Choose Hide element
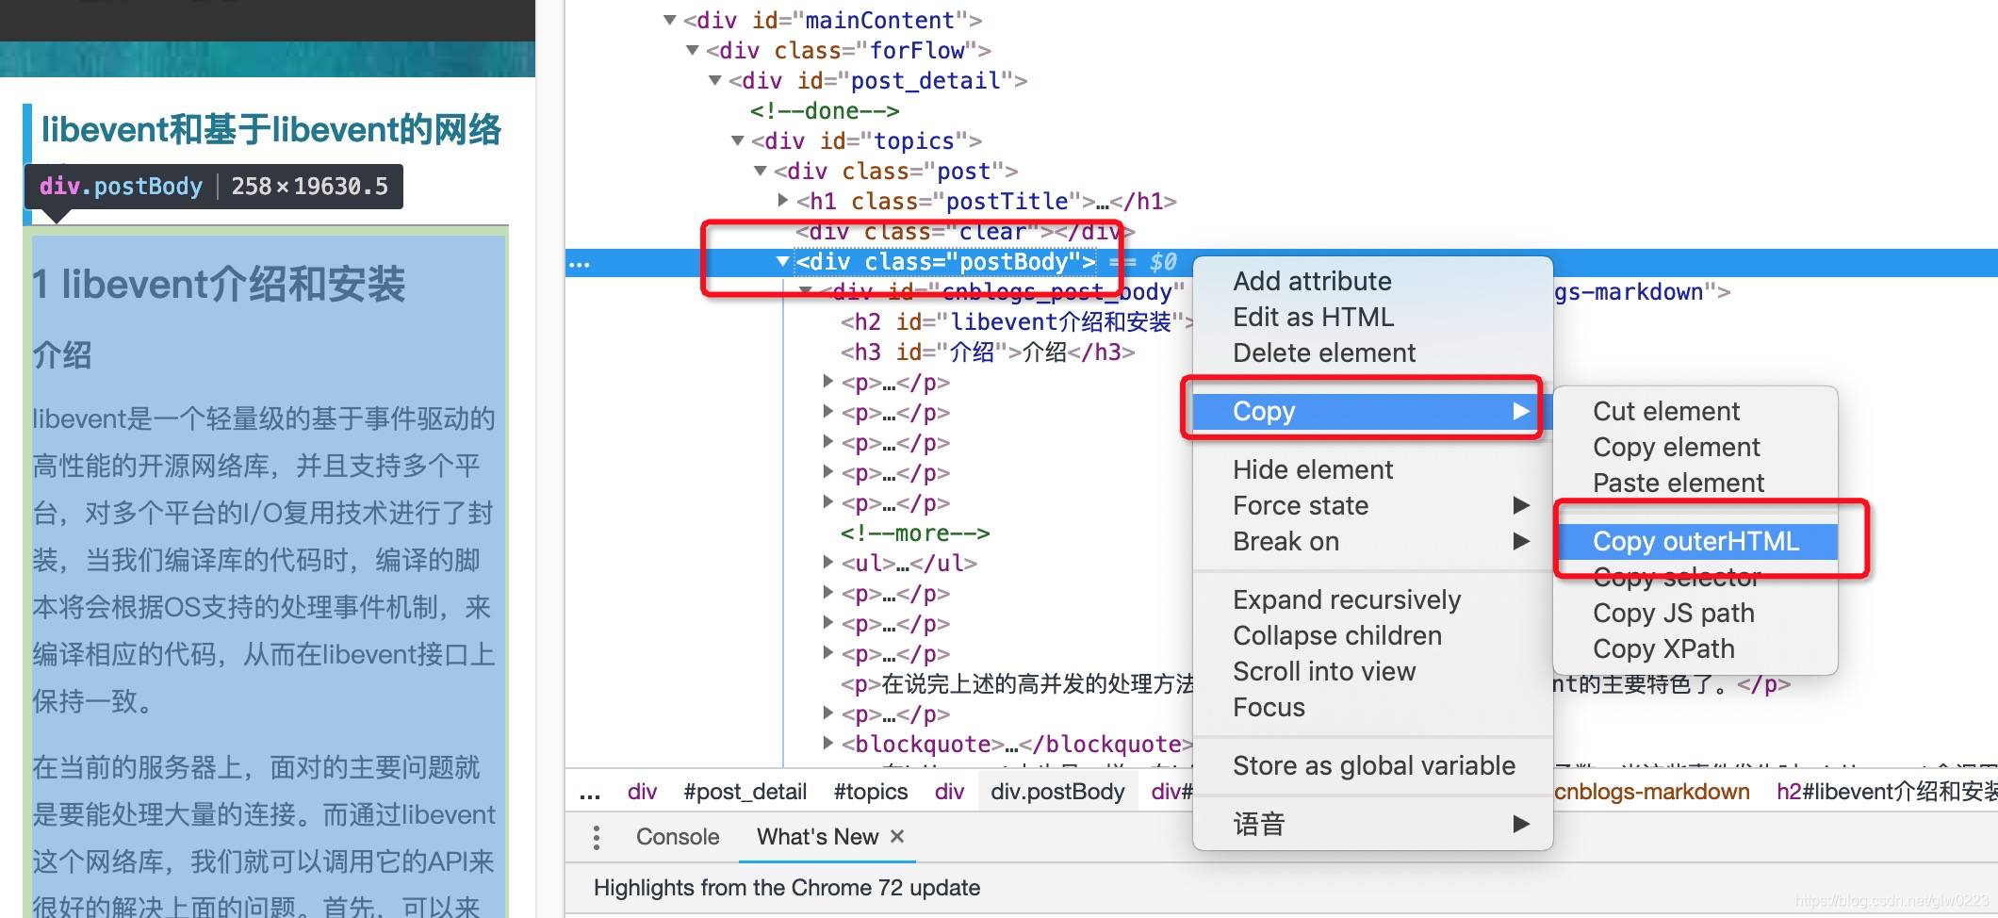This screenshot has width=1998, height=918. [1372, 469]
